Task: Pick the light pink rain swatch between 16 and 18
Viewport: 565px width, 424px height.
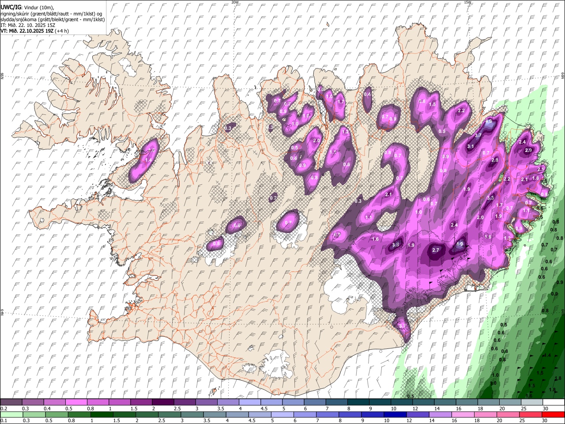Action: tap(462, 415)
